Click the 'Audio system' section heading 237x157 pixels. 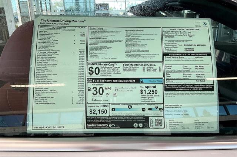[x=94, y=55]
